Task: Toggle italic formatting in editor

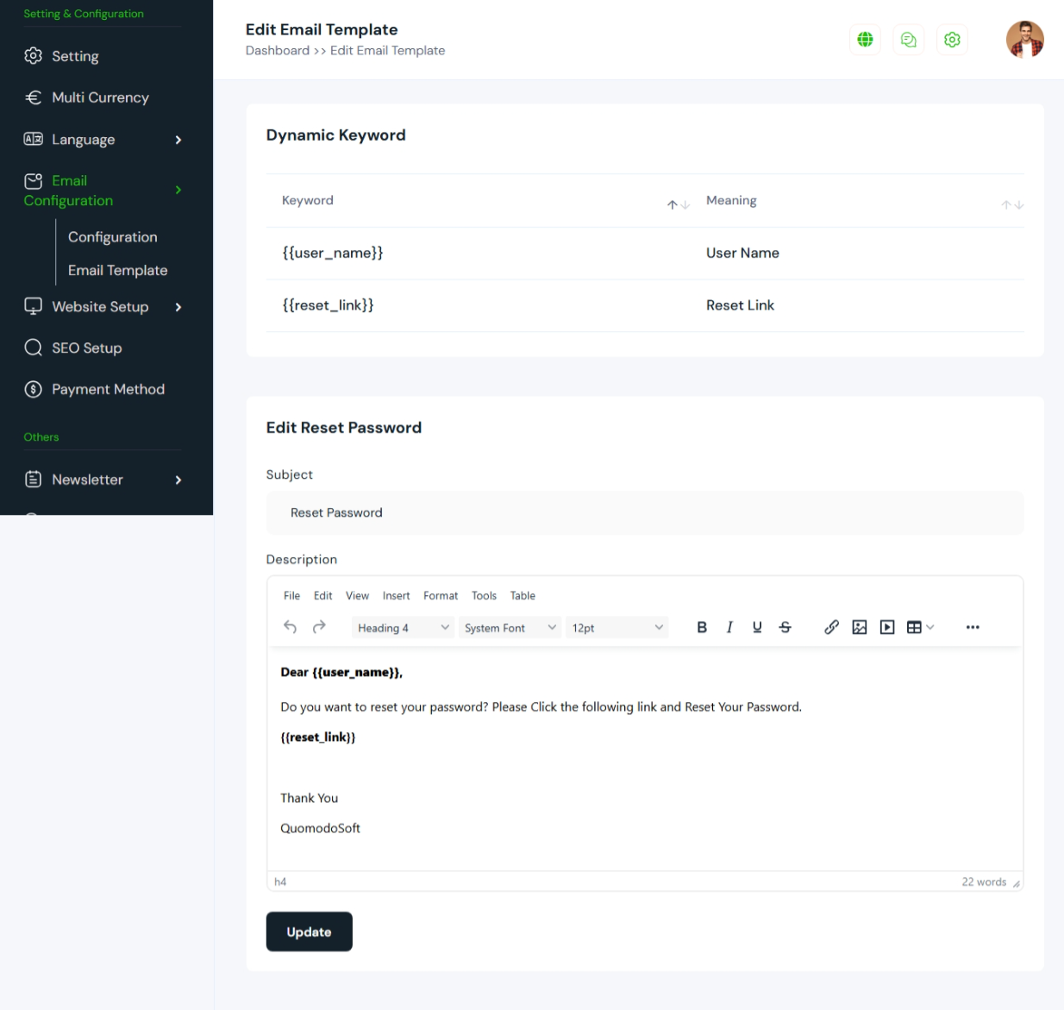Action: click(729, 627)
